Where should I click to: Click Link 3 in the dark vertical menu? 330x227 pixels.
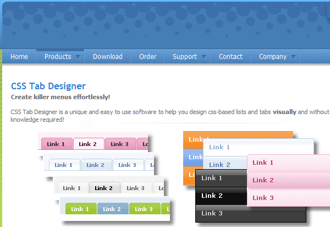(251, 213)
